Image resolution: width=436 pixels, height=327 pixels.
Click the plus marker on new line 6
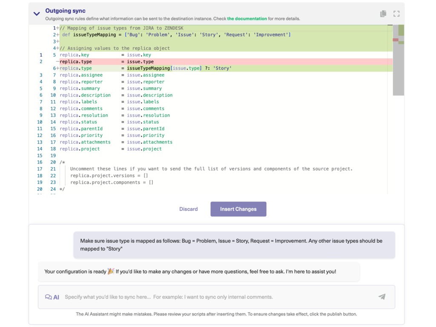point(57,69)
